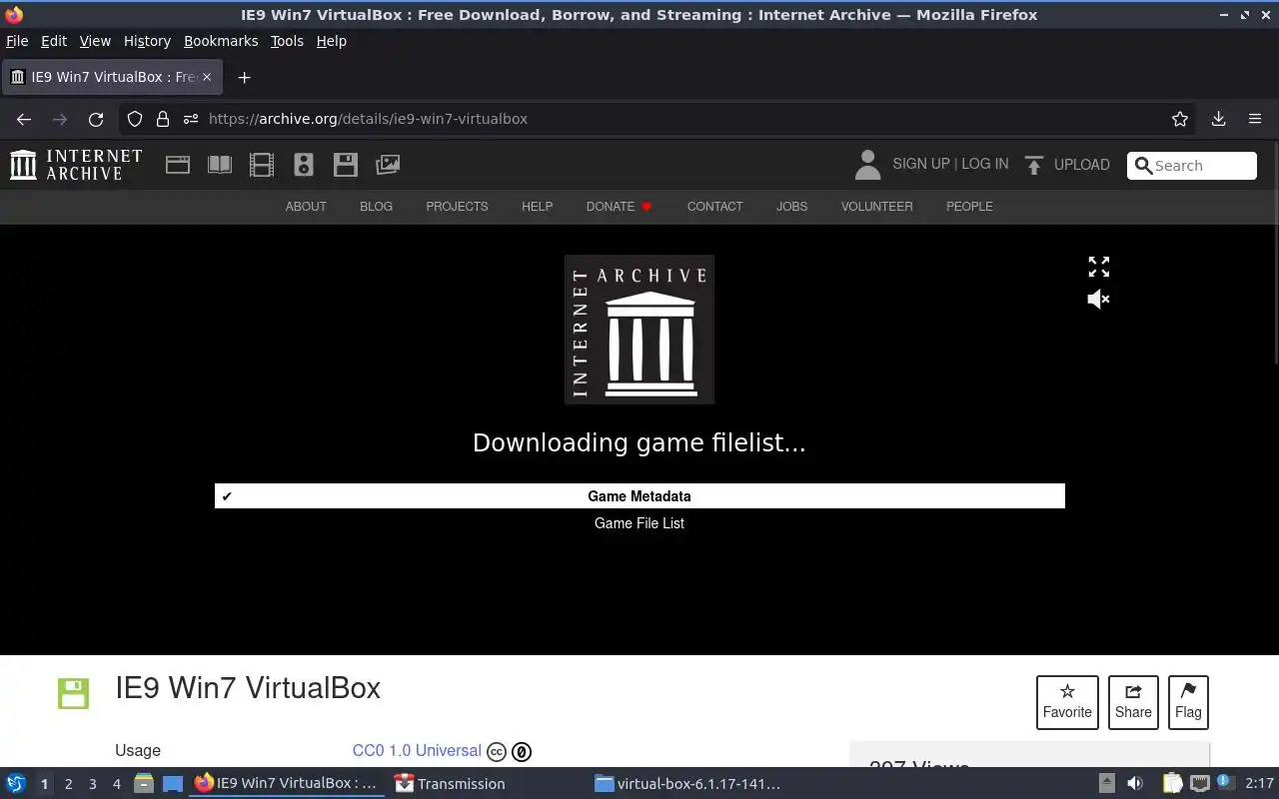Open the Video film-strip icon
Image resolution: width=1279 pixels, height=799 pixels.
262,165
